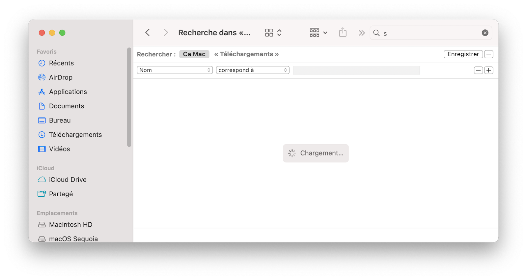Screen dimensions: 527x280
Task: Click the 'Chargement...' loading indicator
Action: click(316, 153)
